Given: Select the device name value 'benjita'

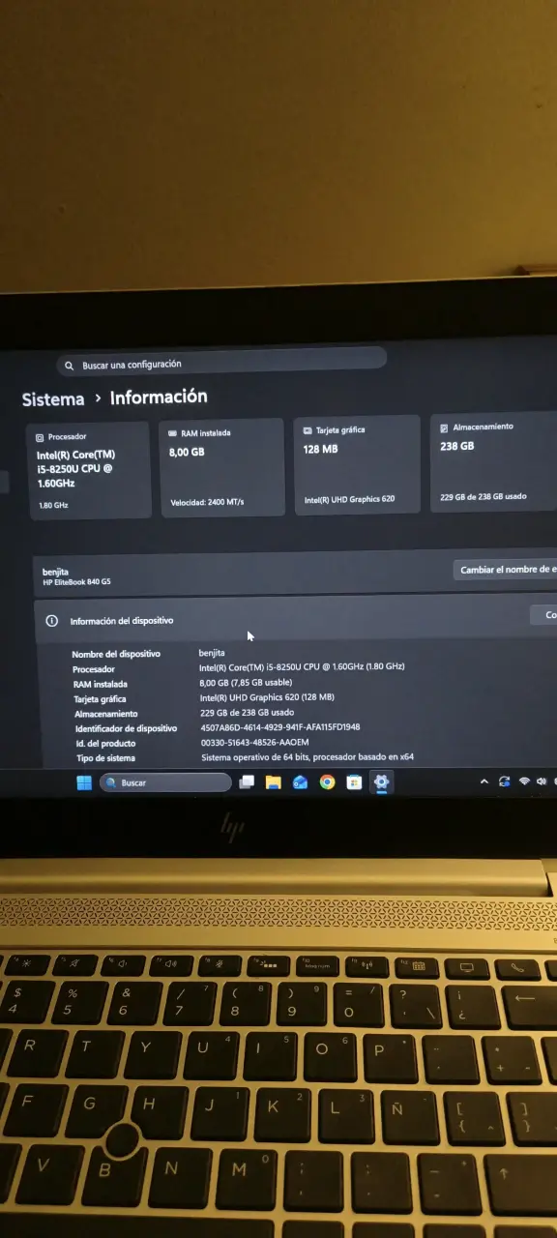Looking at the screenshot, I should point(212,653).
